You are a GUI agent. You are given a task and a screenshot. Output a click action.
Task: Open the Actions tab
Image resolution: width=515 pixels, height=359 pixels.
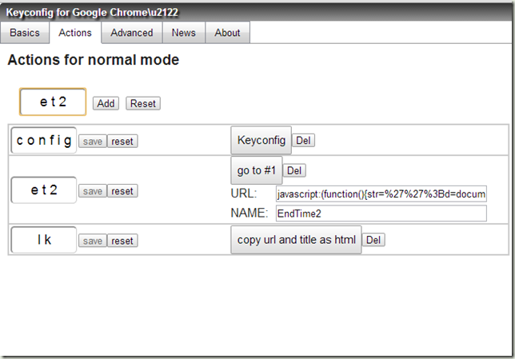point(75,33)
